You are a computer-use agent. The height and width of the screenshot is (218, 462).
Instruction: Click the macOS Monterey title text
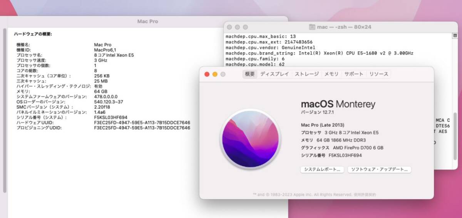coord(338,104)
